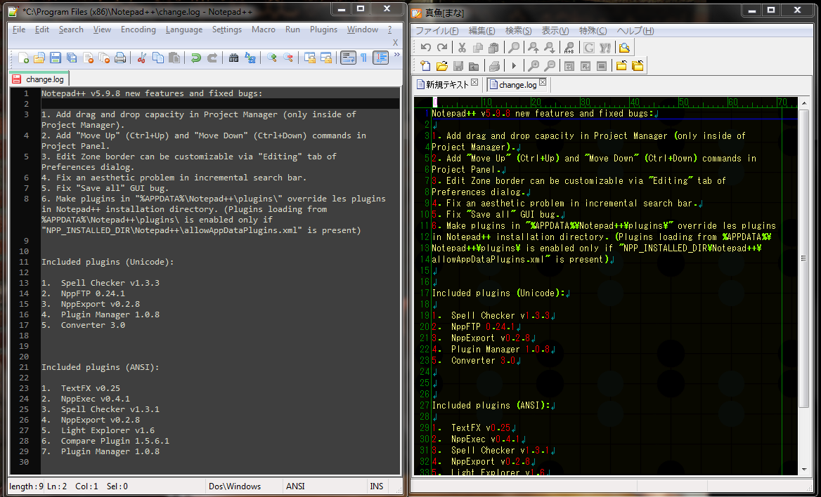Click the Find magnifier icon in Mana editor
Image resolution: width=821 pixels, height=497 pixels.
click(x=514, y=48)
